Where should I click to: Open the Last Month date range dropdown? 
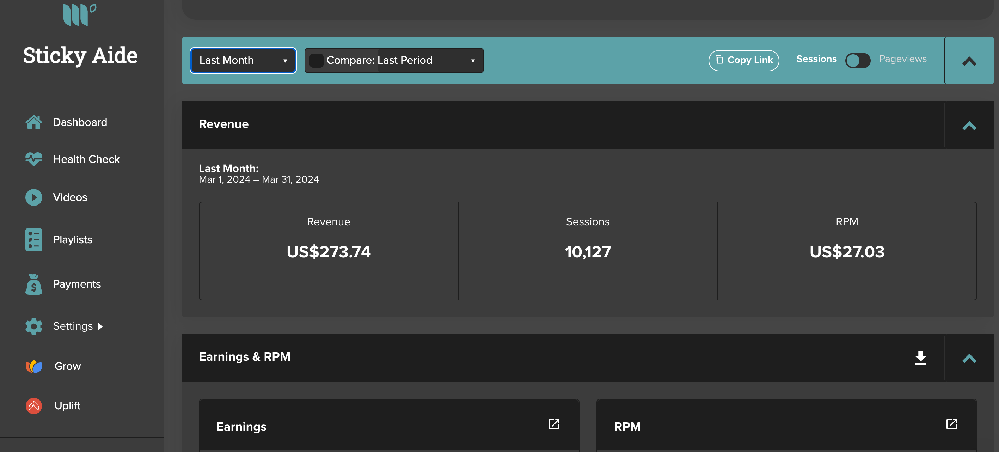(x=243, y=61)
